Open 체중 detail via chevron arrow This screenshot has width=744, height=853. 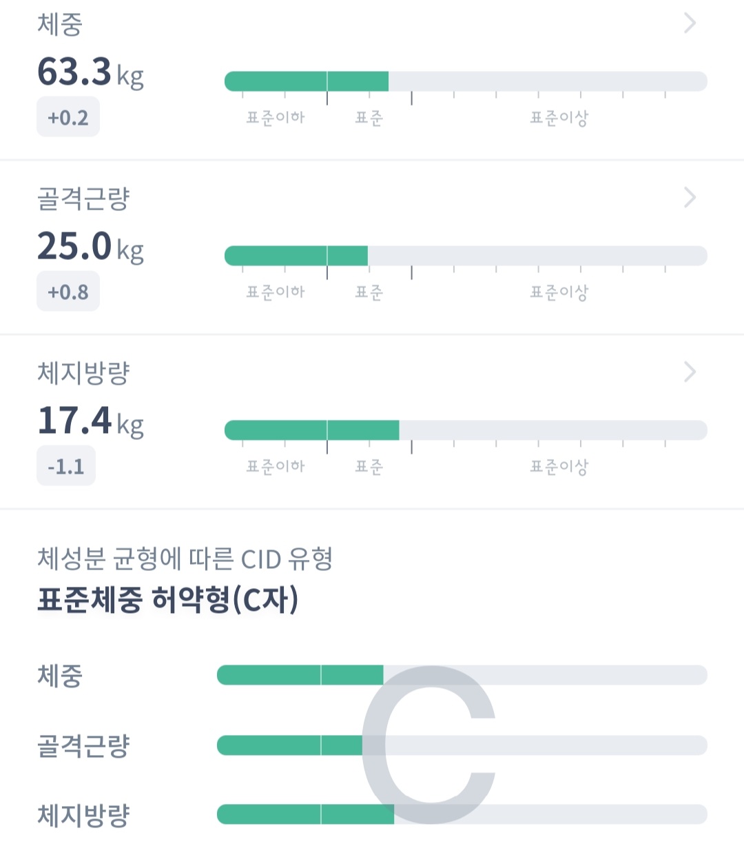point(690,23)
